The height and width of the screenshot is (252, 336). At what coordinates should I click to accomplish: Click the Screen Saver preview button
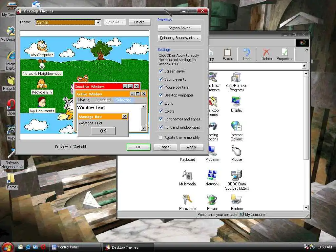[x=179, y=28]
